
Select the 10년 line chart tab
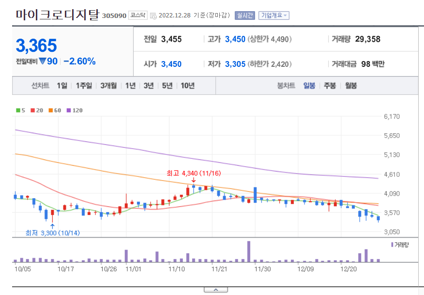[x=187, y=86]
